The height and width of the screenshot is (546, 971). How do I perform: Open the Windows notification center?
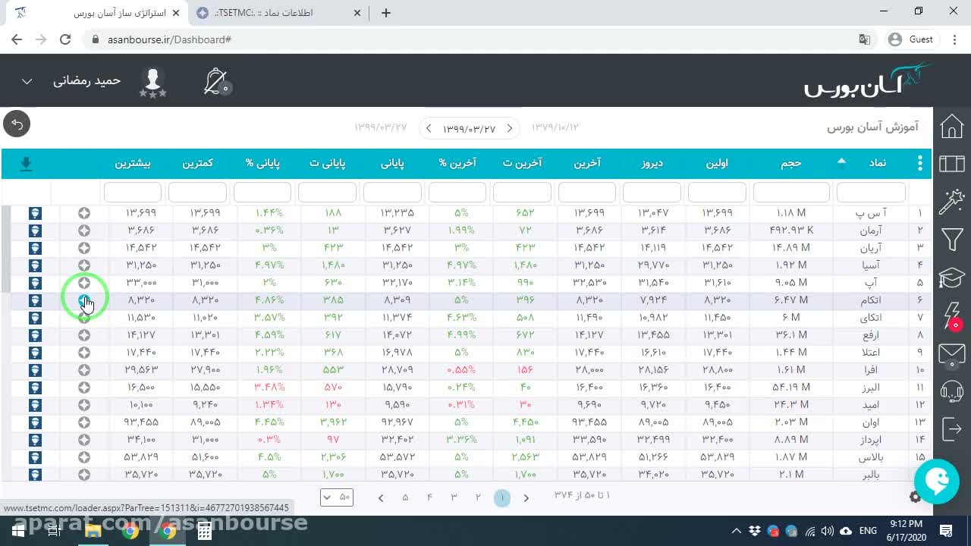[946, 531]
